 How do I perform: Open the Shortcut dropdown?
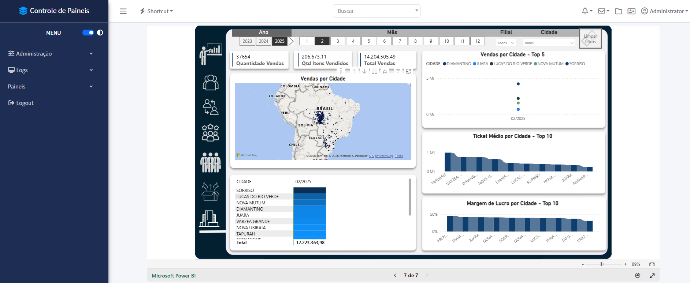pos(156,11)
